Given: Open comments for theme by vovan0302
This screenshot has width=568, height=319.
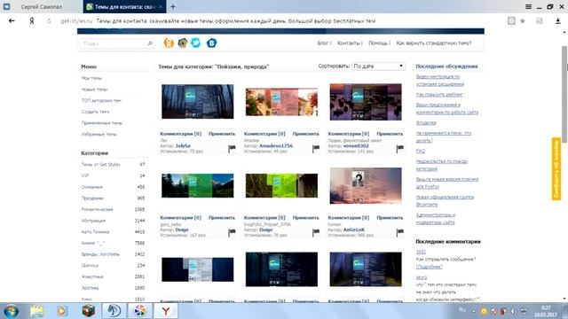Looking at the screenshot, I should point(349,134).
